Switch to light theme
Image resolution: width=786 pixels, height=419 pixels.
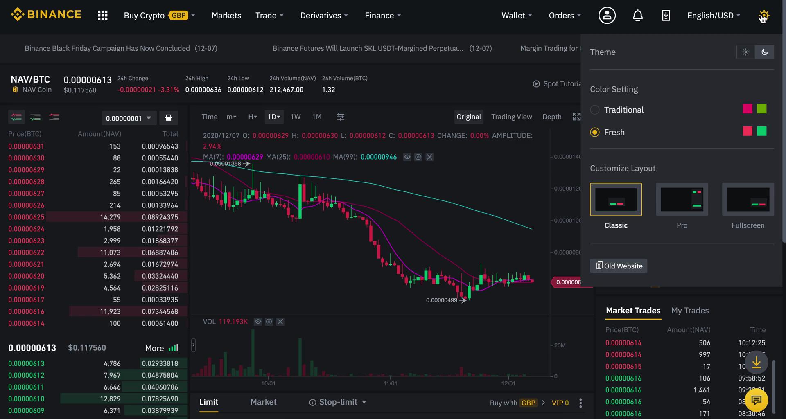pos(745,52)
